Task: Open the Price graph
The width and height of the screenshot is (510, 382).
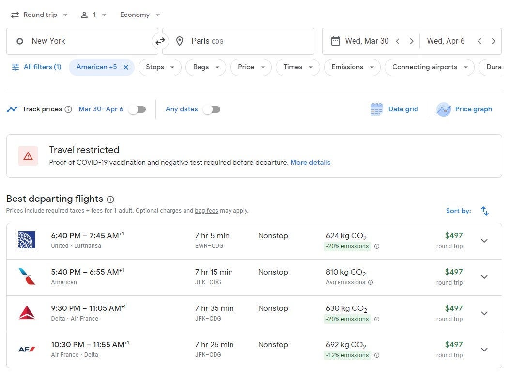Action: pos(464,109)
